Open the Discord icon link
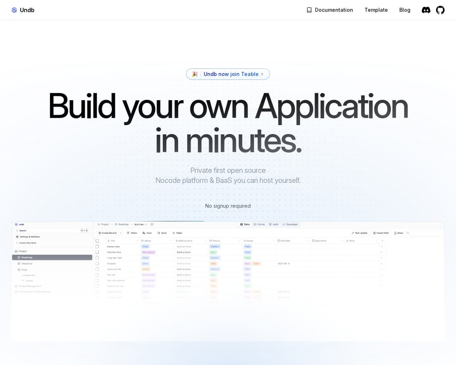The width and height of the screenshot is (456, 365). 426,10
